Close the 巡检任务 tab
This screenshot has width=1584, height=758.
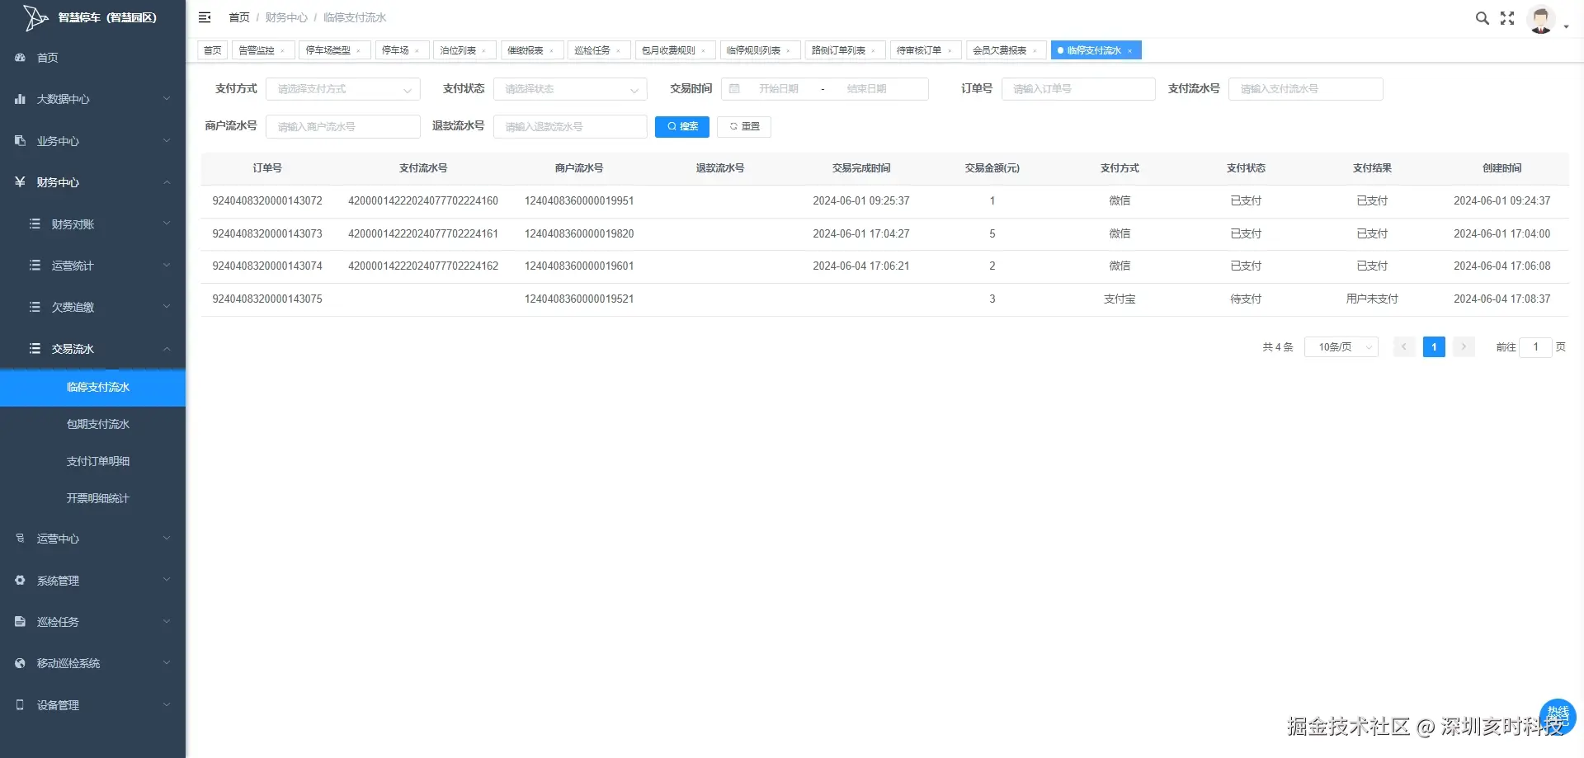(618, 51)
